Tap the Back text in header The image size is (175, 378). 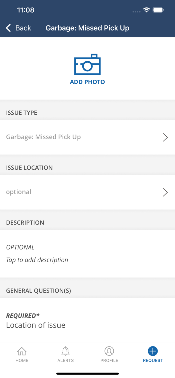pyautogui.click(x=23, y=28)
